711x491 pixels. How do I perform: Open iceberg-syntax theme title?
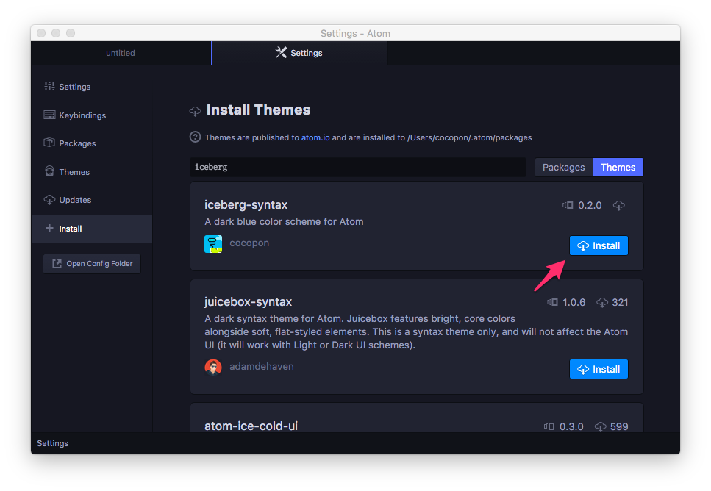tap(246, 204)
